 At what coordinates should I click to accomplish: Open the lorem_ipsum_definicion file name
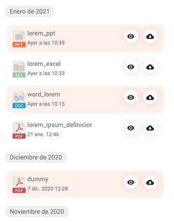coord(59,125)
